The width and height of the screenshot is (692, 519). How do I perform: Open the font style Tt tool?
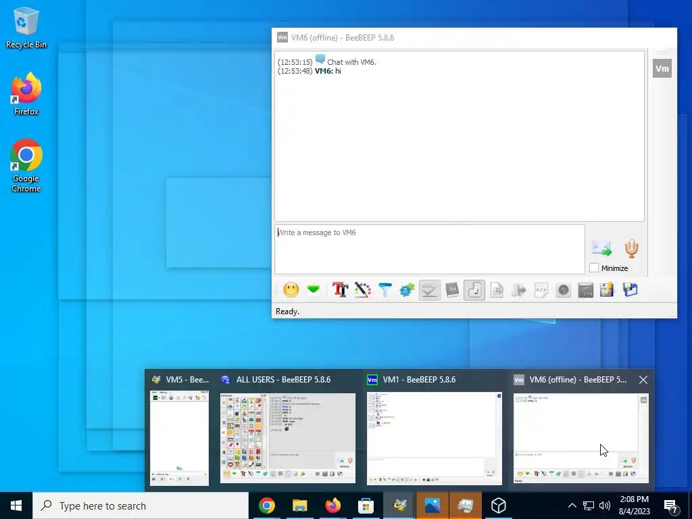[341, 290]
